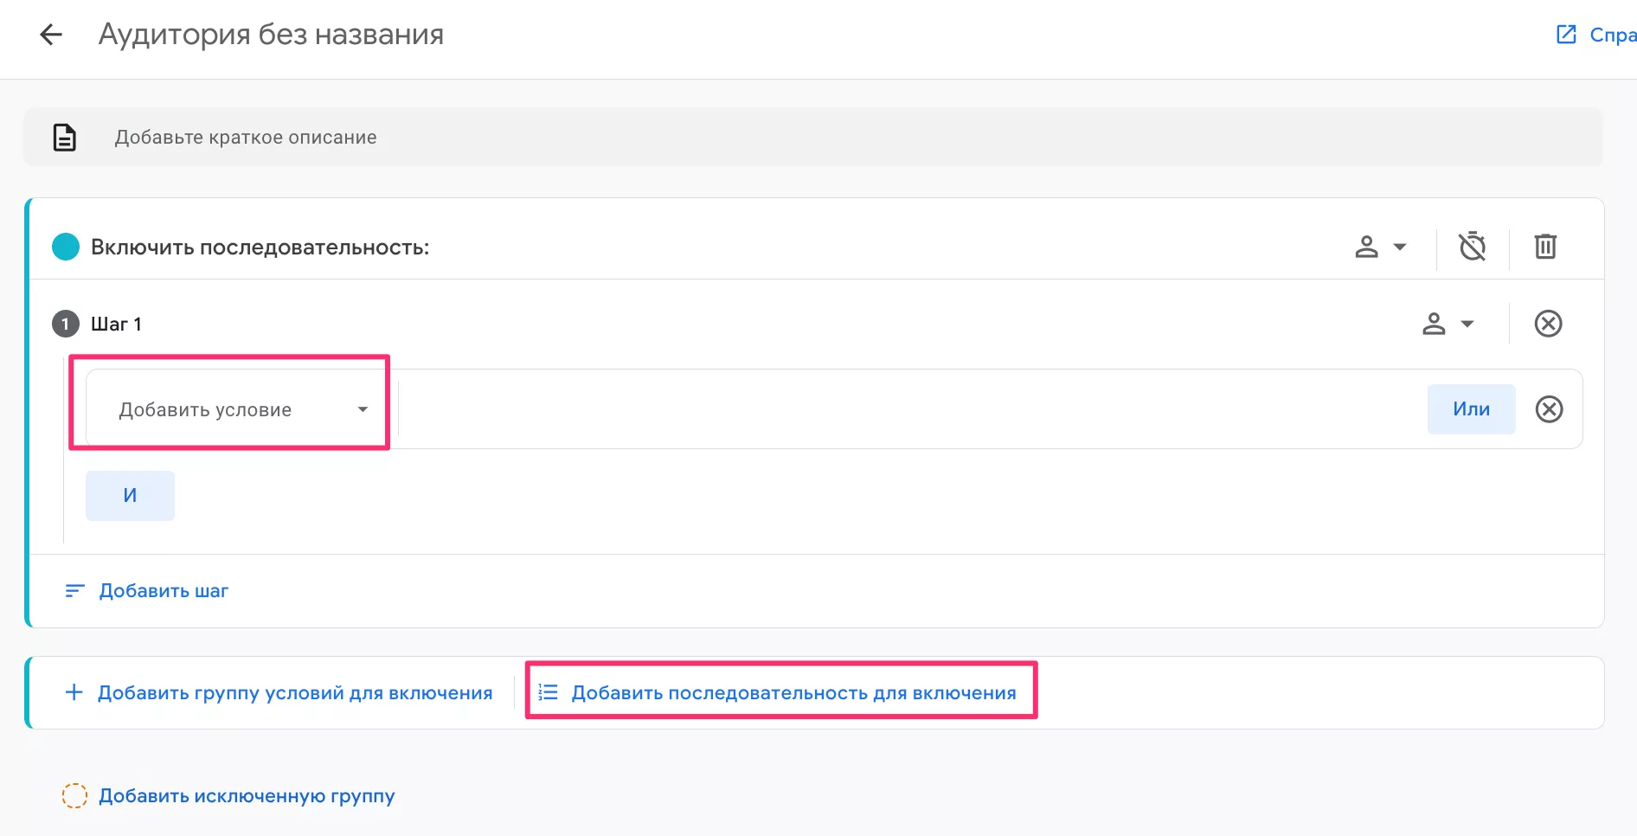The width and height of the screenshot is (1637, 836).
Task: Click 'Добавить группу условий для включения'
Action: (x=279, y=693)
